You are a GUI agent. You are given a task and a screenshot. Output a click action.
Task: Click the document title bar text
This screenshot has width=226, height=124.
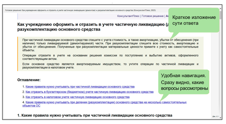[x=80, y=10]
